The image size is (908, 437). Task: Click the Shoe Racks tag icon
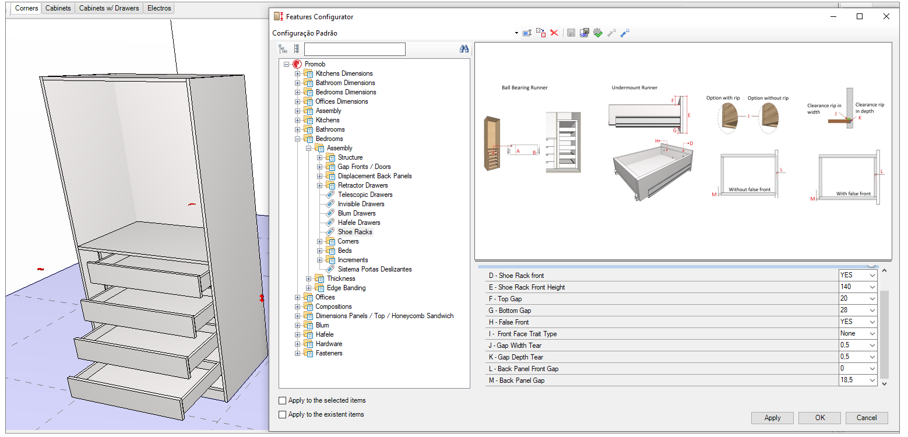[x=330, y=232]
